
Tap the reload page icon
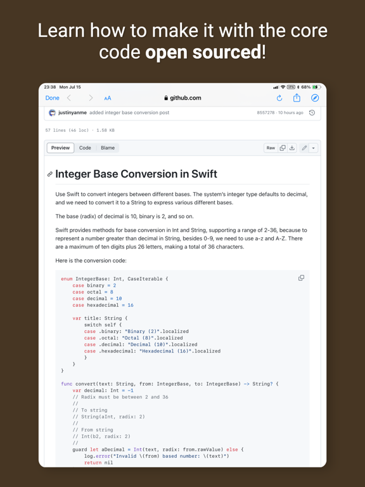point(279,98)
